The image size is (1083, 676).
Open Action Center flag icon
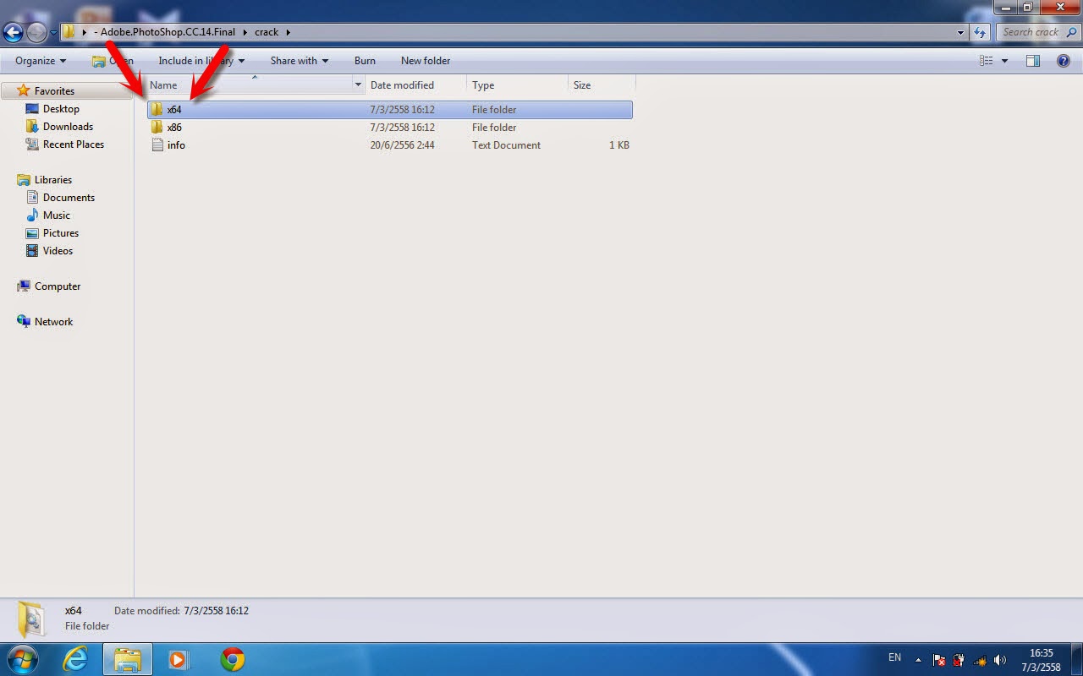939,660
